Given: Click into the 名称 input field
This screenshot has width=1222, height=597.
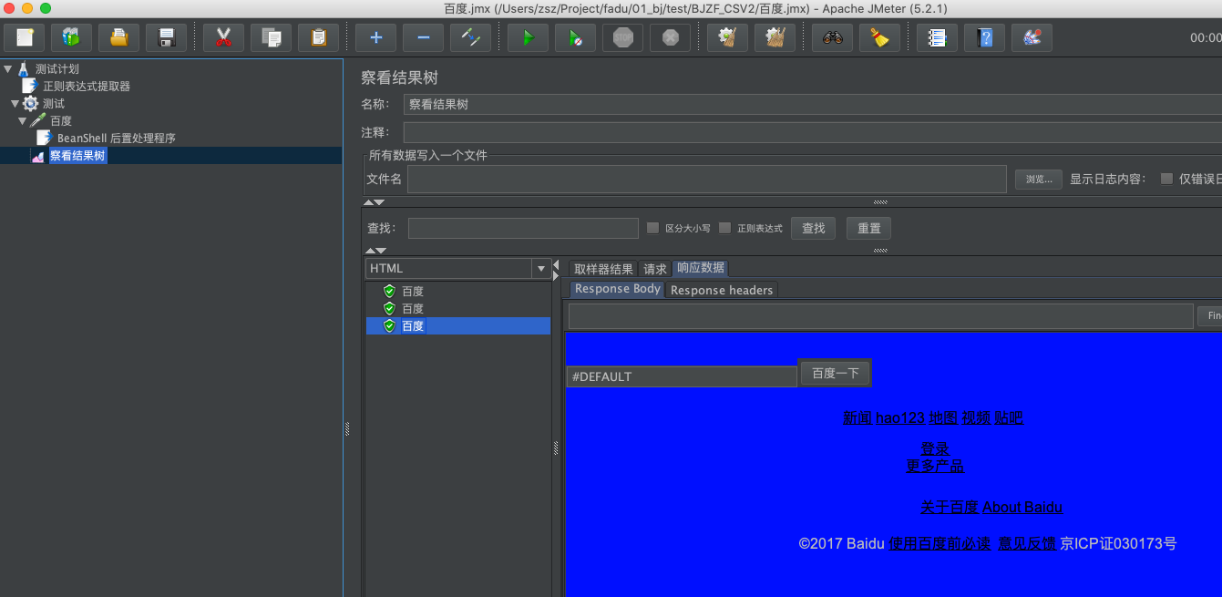Looking at the screenshot, I should pyautogui.click(x=813, y=105).
